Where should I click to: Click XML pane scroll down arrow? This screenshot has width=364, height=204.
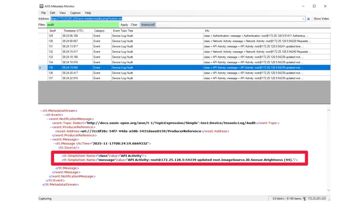coord(328,190)
